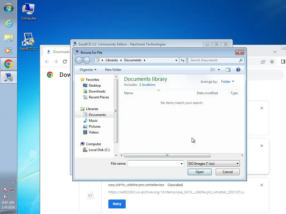
Task: Switch to Chrome via taskbar icon
Action: [x=9, y=64]
